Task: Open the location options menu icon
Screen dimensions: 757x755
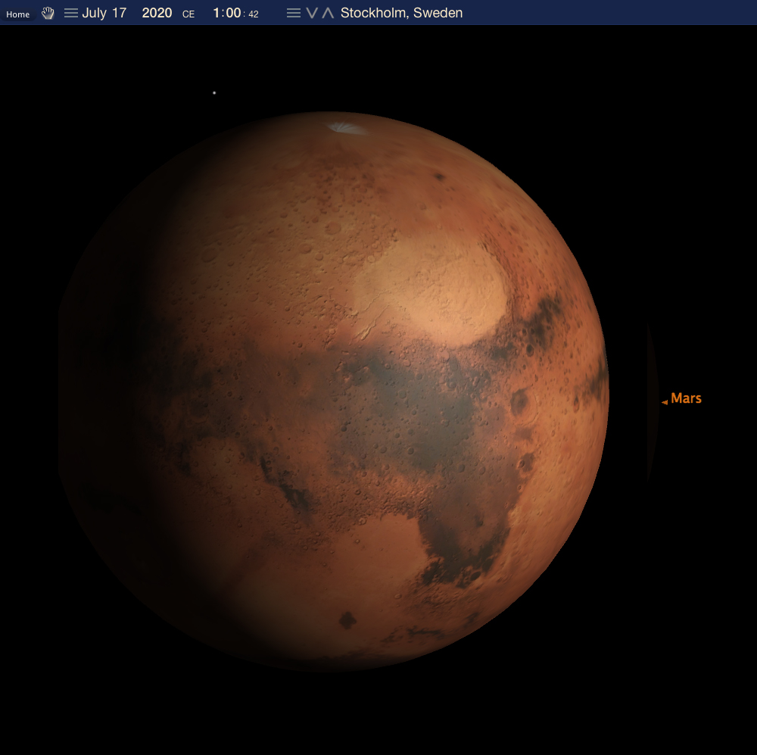Action: [294, 13]
